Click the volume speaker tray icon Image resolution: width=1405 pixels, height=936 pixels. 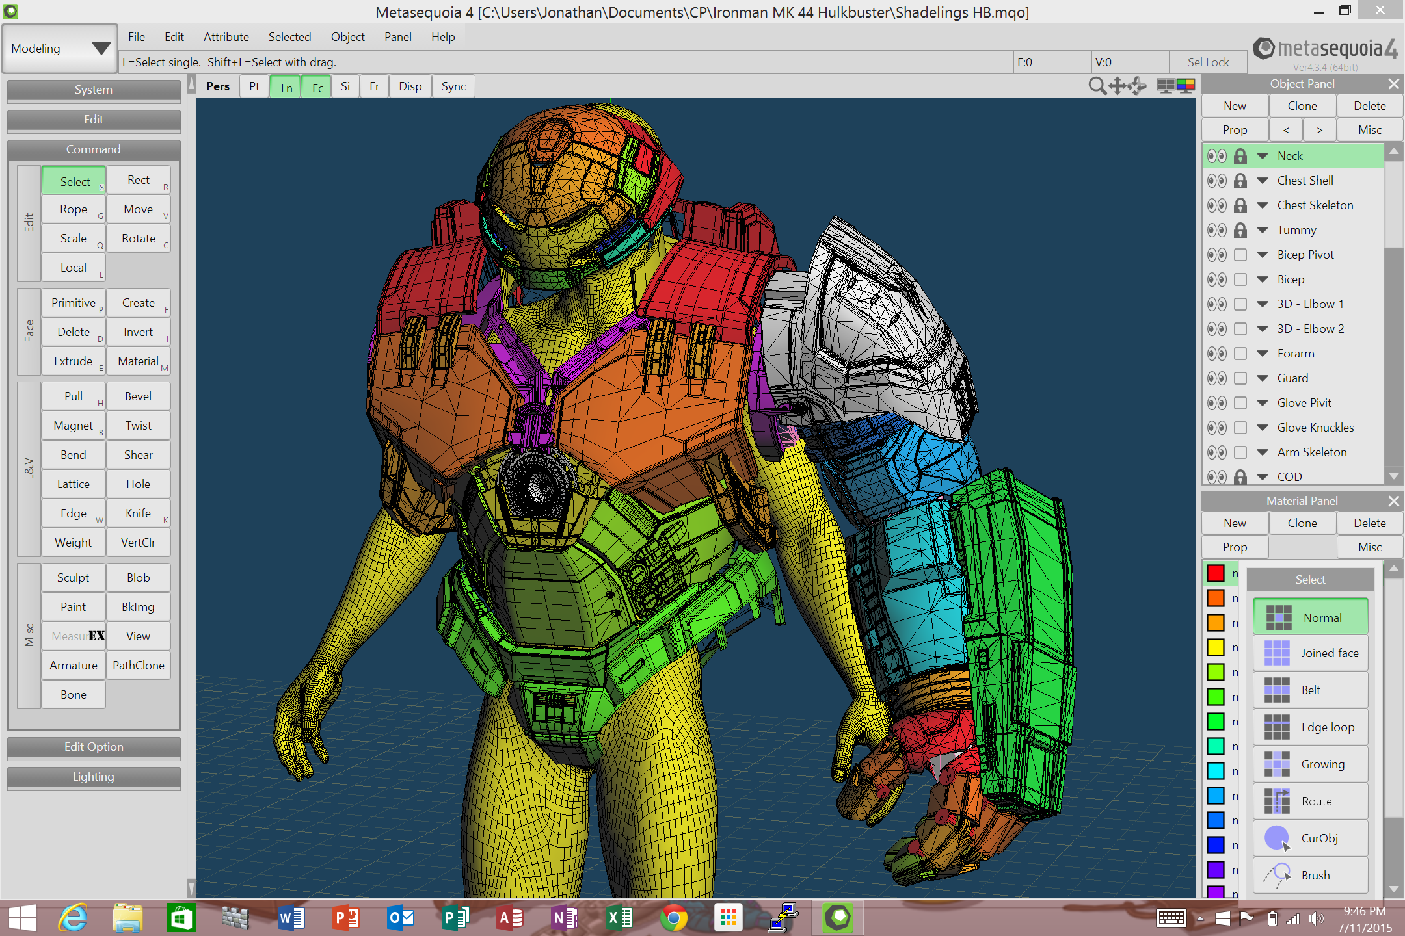click(x=1316, y=918)
